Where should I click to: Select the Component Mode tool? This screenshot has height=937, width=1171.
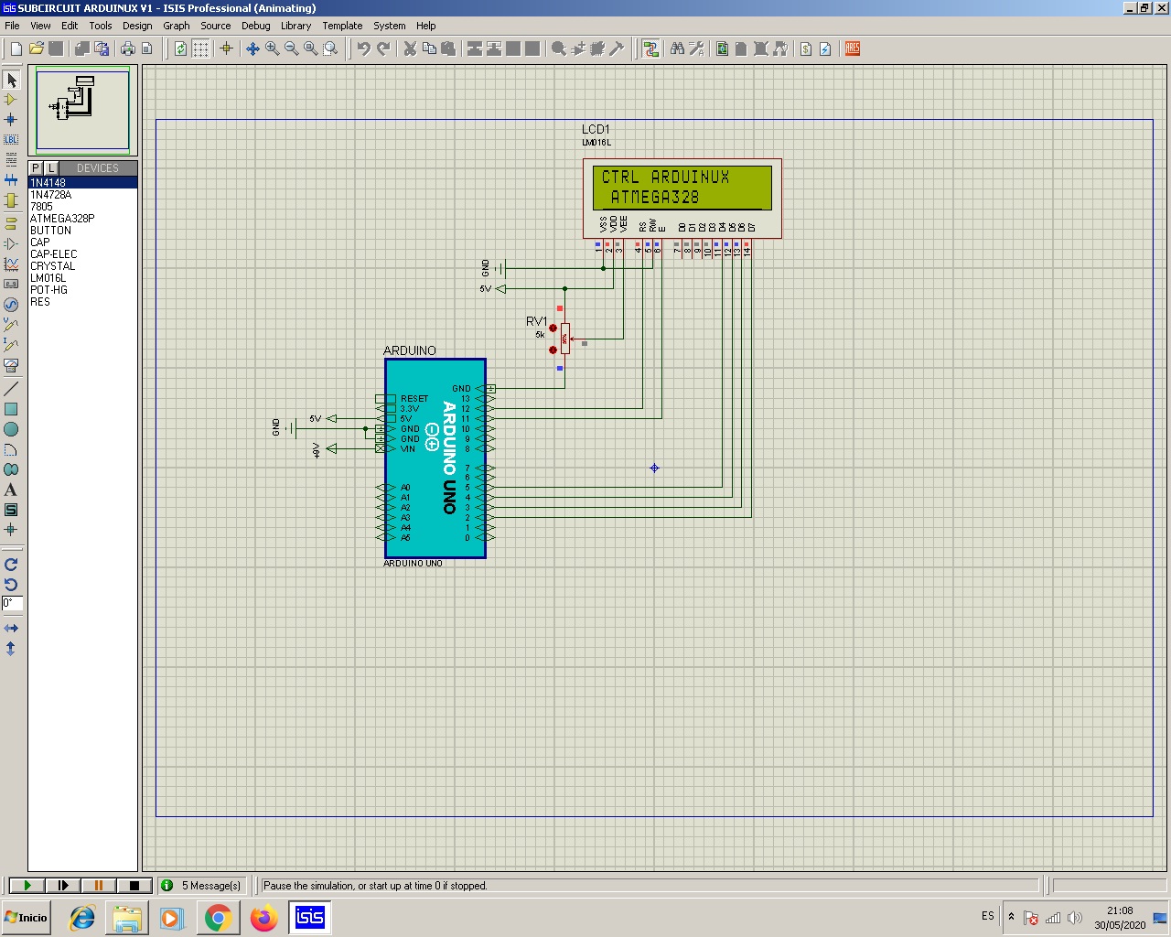[x=11, y=100]
